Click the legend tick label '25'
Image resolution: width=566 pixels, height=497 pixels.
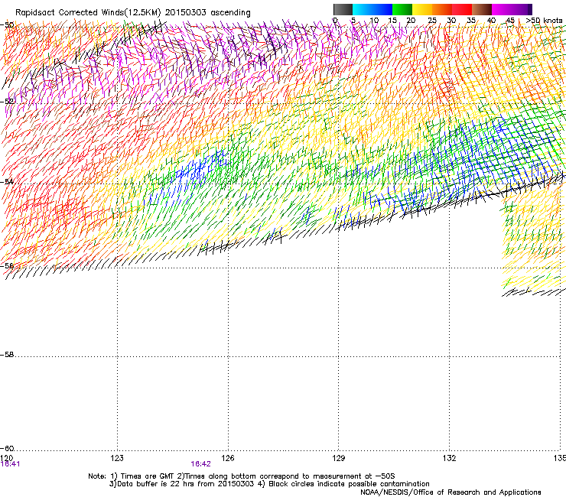click(x=432, y=21)
